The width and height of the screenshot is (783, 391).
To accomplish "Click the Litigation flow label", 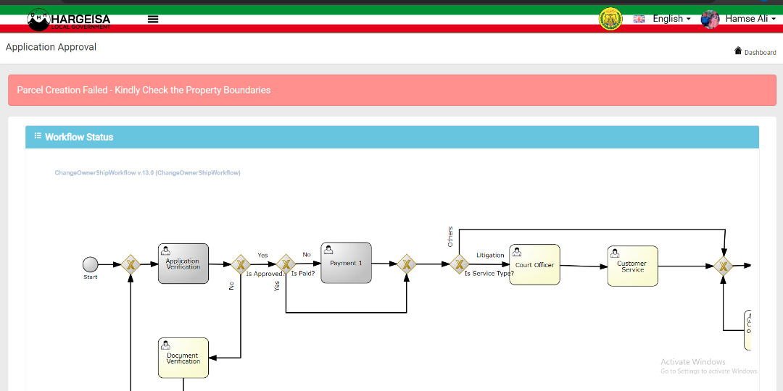I will coord(490,255).
